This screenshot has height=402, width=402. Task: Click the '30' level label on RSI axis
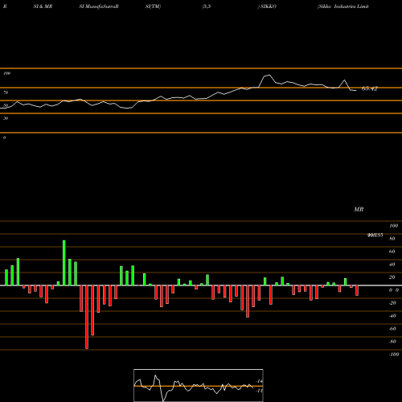tap(6, 118)
